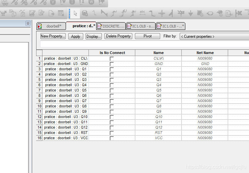Enable Is No Connect for Q7 pin
The height and width of the screenshot is (173, 249).
(x=112, y=101)
